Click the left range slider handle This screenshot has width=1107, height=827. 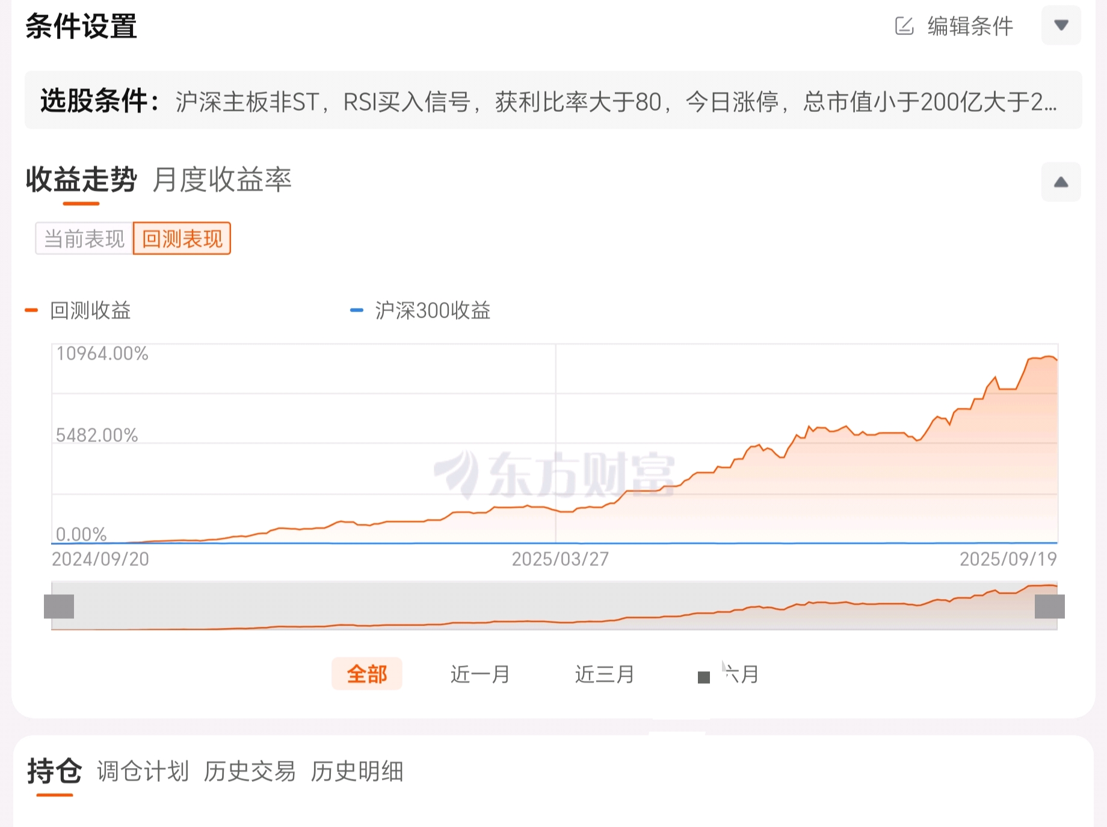pyautogui.click(x=59, y=606)
